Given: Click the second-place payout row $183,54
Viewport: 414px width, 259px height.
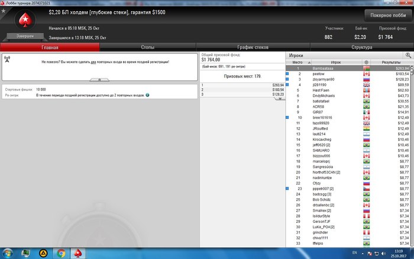Looking at the screenshot, I should (x=242, y=90).
